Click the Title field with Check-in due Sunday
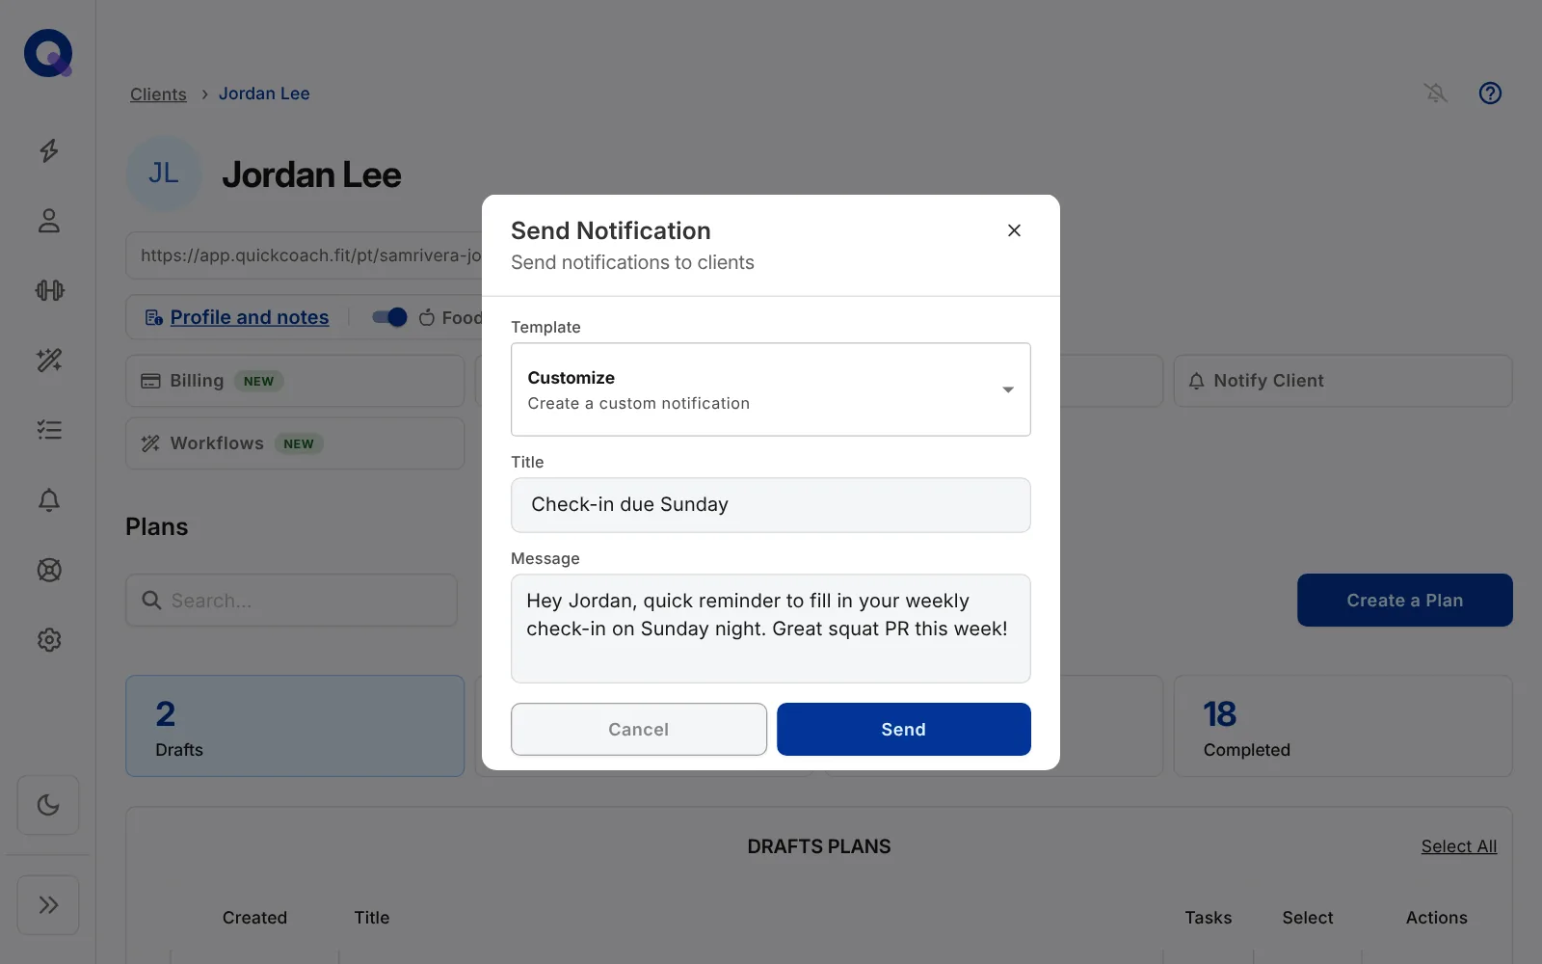Viewport: 1542px width, 964px height. click(x=771, y=505)
